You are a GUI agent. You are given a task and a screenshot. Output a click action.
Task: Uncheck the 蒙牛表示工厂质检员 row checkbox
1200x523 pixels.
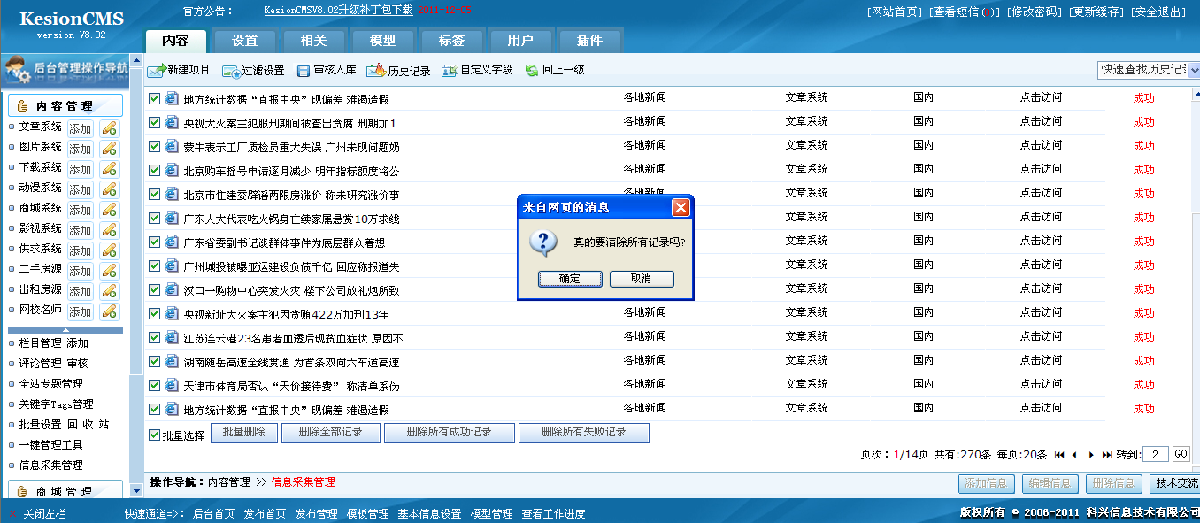155,146
